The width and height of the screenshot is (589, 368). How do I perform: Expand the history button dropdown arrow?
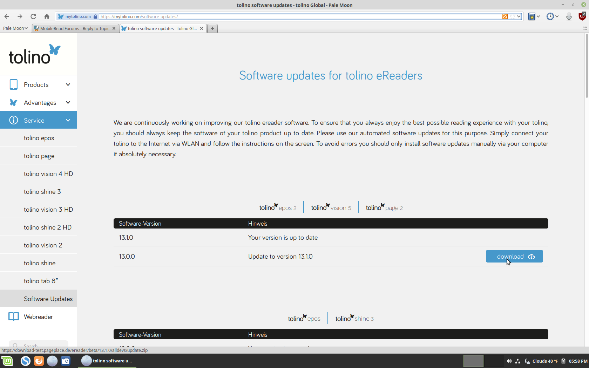(557, 16)
